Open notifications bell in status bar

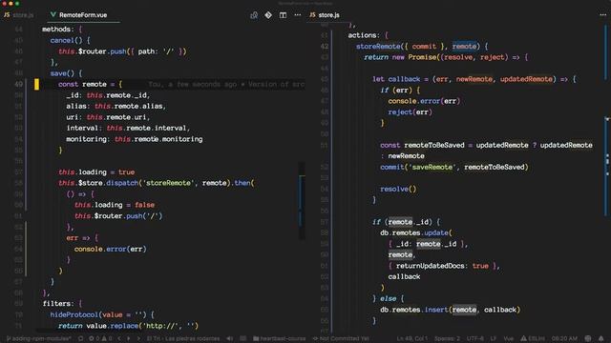coord(601,339)
